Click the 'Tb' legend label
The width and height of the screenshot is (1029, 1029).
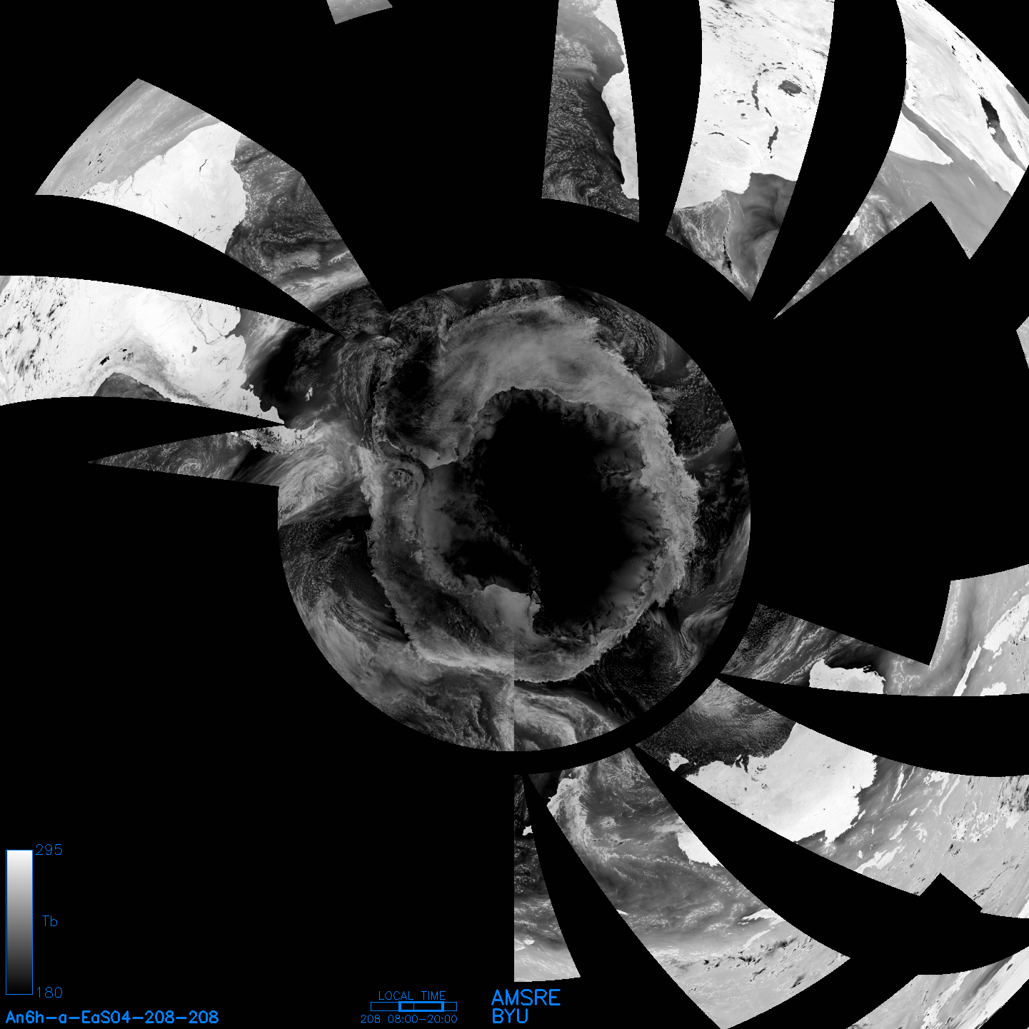coord(49,921)
